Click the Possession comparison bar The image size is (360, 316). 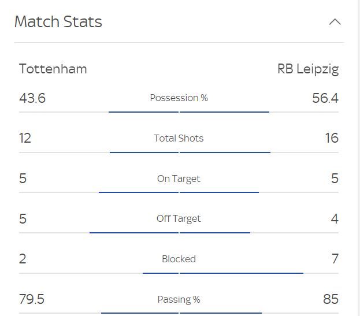(x=189, y=112)
